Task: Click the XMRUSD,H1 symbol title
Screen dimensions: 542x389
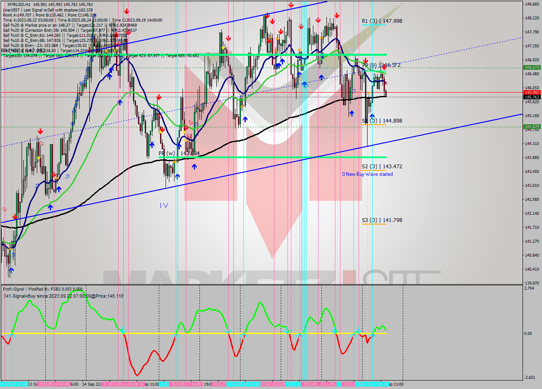Action: pyautogui.click(x=18, y=4)
